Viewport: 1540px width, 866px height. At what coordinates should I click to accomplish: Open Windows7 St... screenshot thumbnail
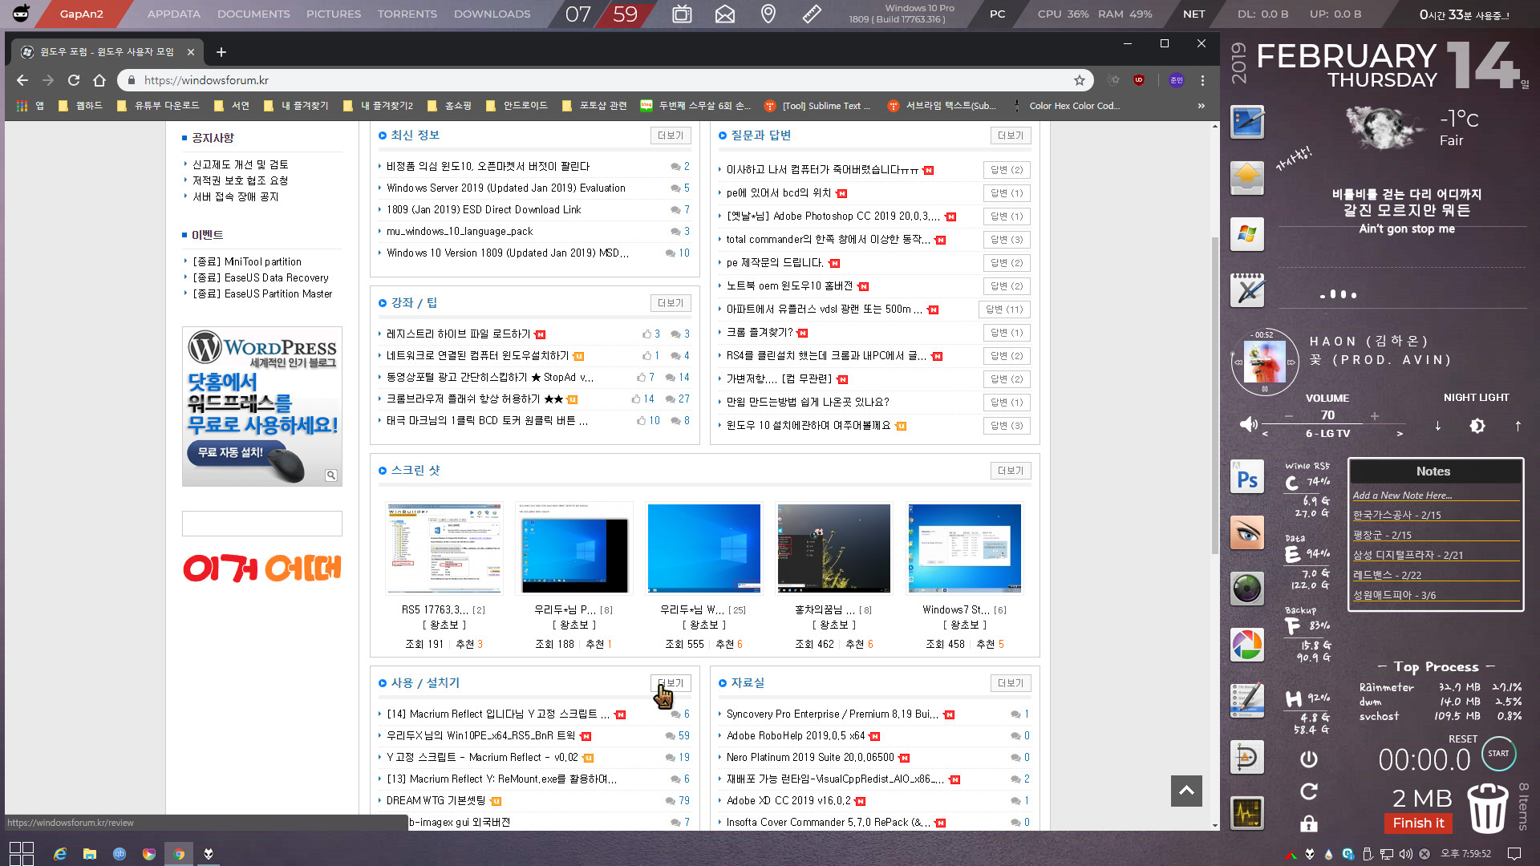click(964, 548)
